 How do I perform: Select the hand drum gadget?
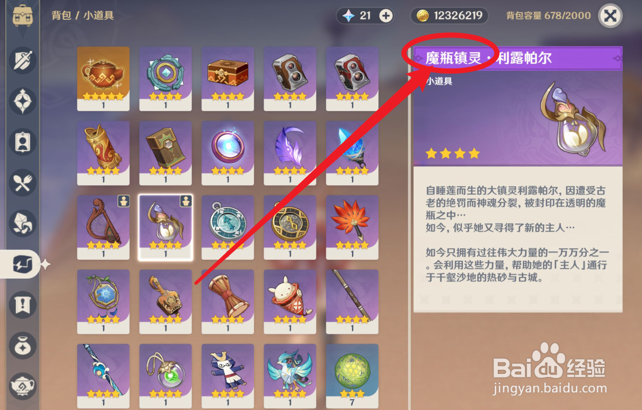click(x=227, y=302)
